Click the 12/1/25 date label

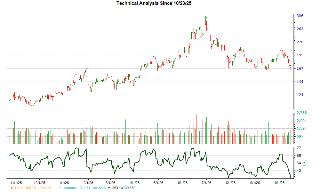39,183
